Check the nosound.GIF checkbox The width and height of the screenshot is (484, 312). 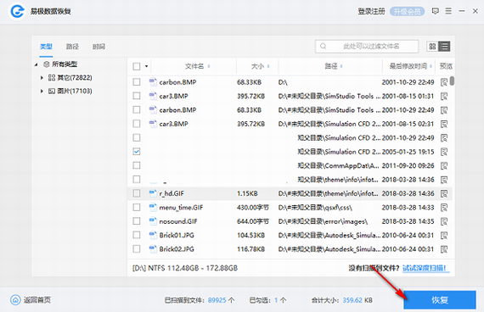137,221
